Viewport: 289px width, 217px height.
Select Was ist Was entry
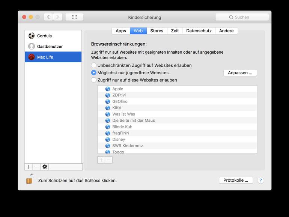pos(177,114)
